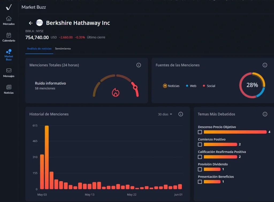Click the Comienzo Positivo topic bar
The width and height of the screenshot is (274, 202).
point(220,144)
